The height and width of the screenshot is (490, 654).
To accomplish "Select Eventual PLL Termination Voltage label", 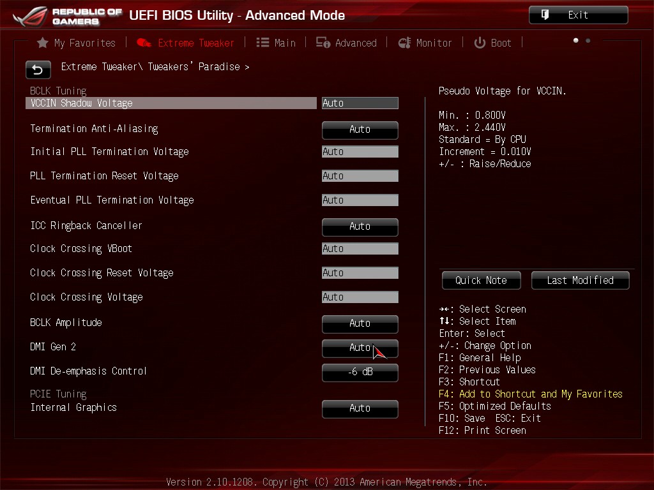I will [x=112, y=200].
